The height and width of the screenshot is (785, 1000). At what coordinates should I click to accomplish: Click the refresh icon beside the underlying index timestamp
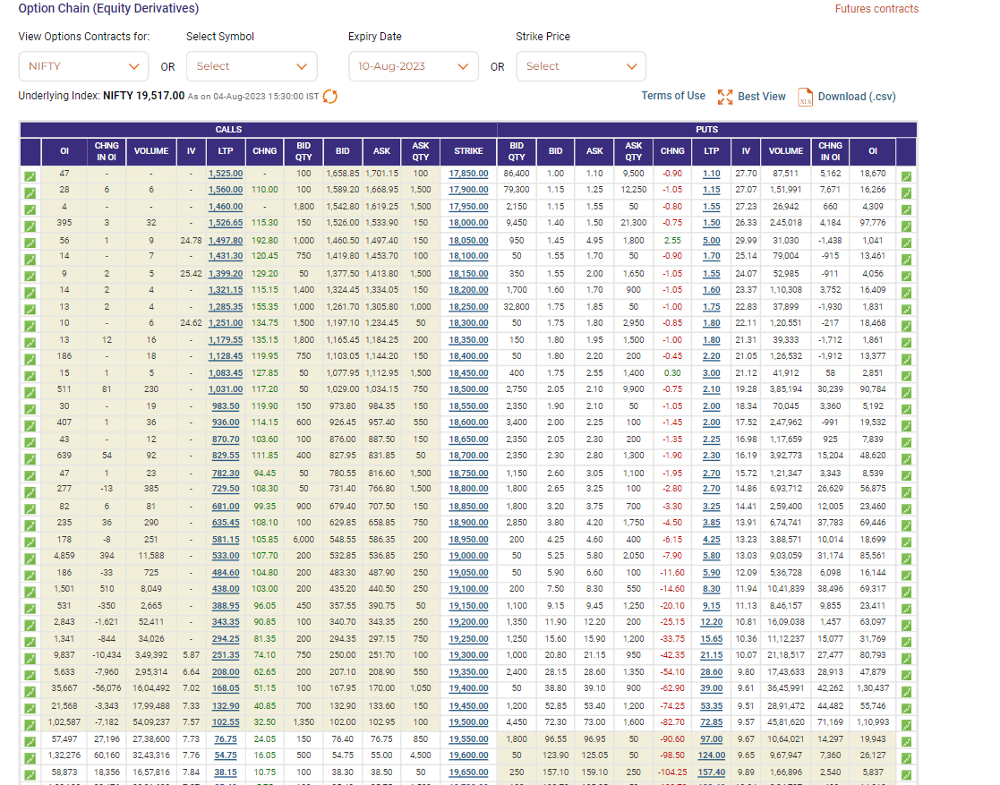pos(330,97)
